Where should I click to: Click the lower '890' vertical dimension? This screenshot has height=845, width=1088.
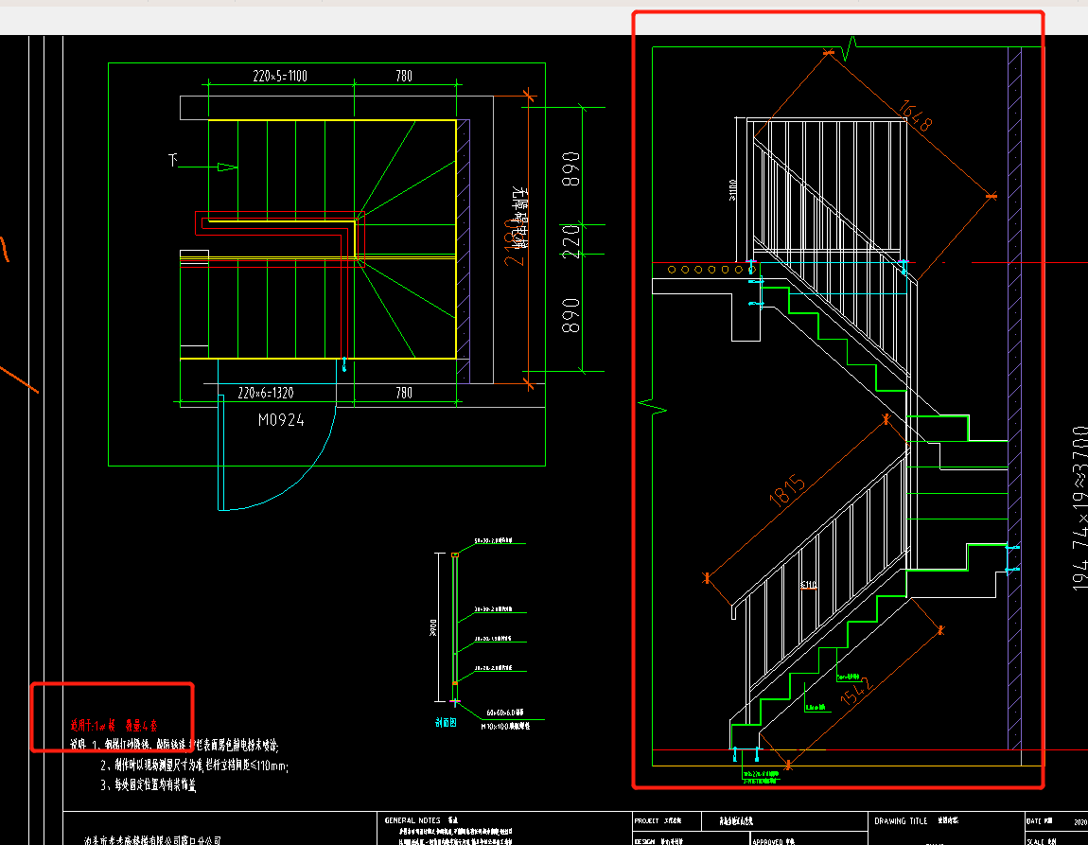[x=570, y=316]
